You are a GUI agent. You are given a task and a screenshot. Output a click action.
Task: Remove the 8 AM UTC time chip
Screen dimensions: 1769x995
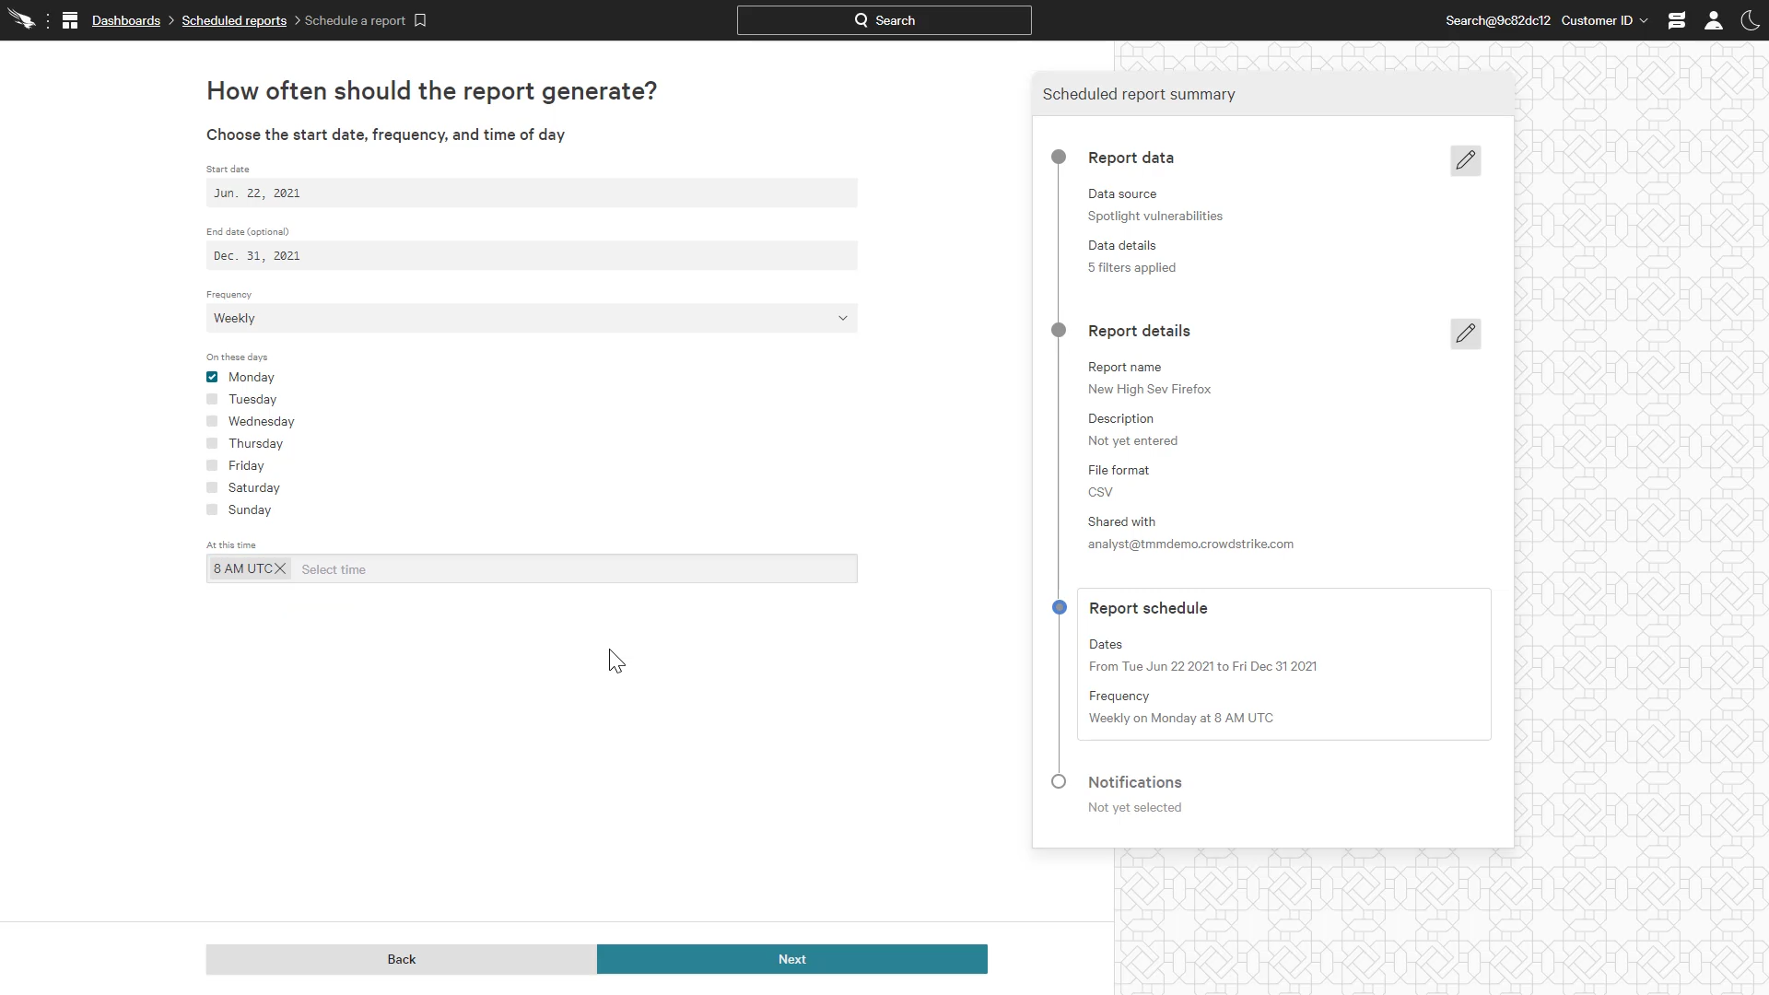tap(280, 568)
